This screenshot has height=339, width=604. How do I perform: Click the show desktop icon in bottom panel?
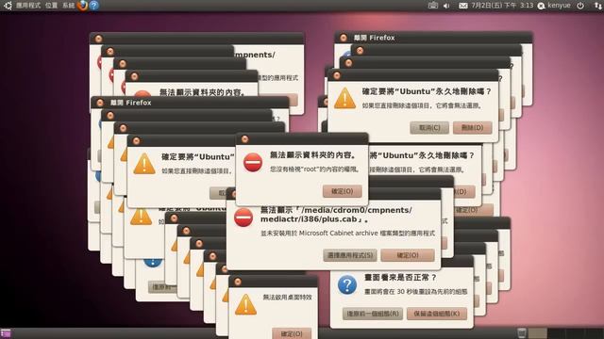click(6, 333)
